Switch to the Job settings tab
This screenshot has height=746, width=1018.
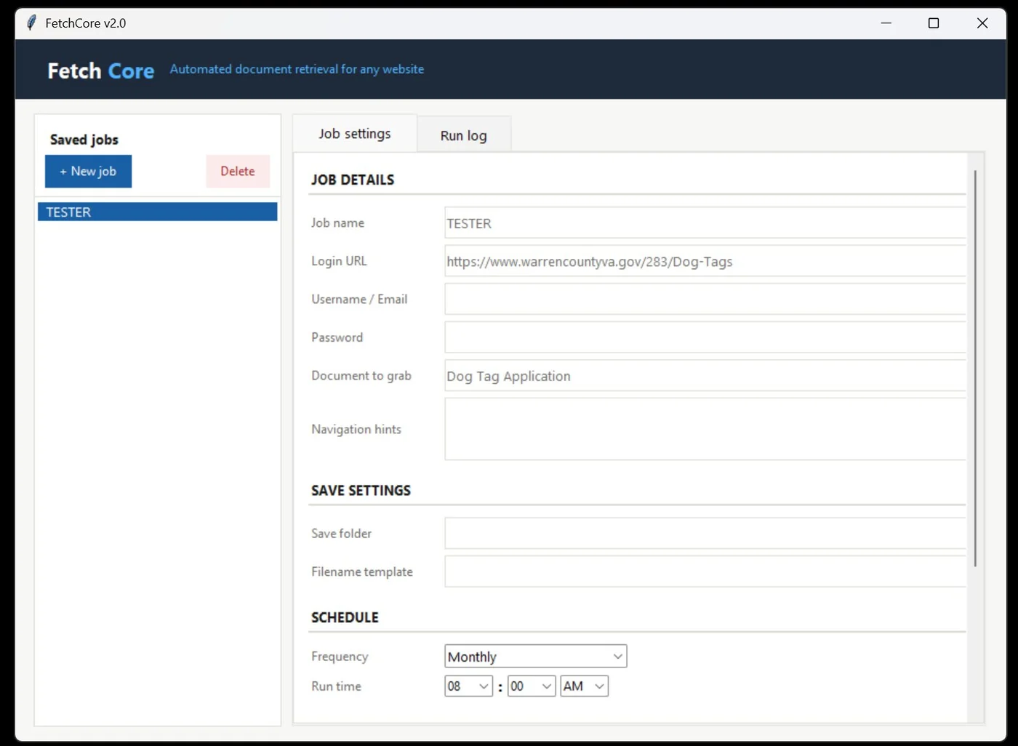coord(355,134)
